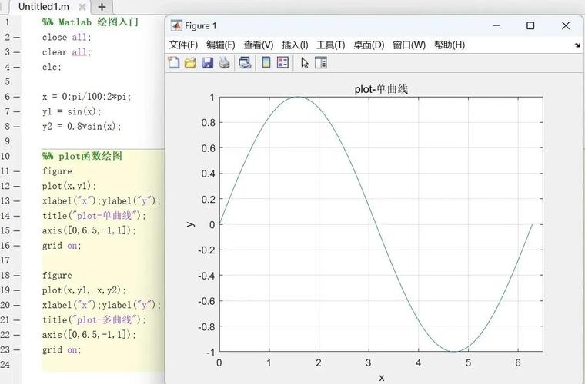Click the code line 'clc;'
The width and height of the screenshot is (585, 384).
pos(52,67)
